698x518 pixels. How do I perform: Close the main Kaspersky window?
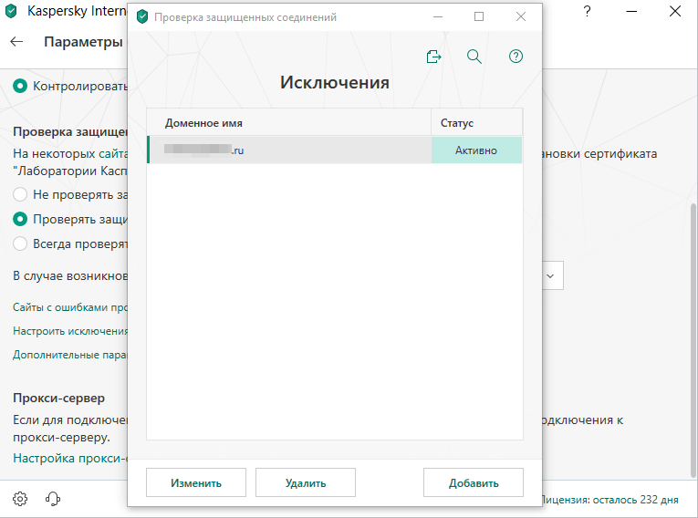click(675, 11)
